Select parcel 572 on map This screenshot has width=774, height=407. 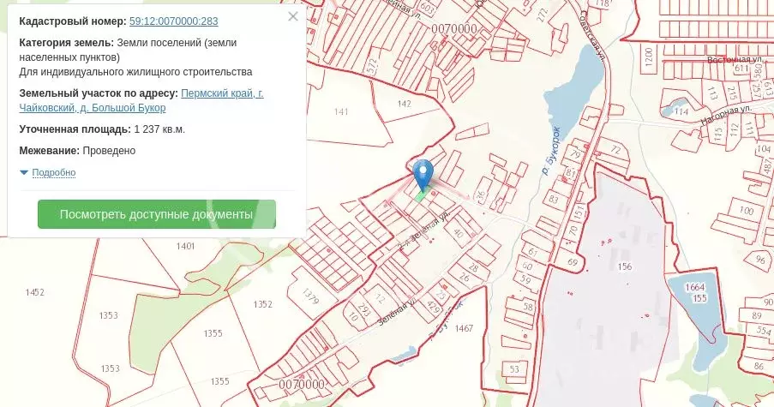coord(372,65)
